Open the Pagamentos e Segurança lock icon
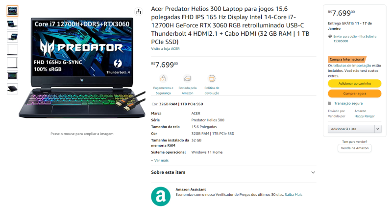The height and width of the screenshot is (208, 392). tap(163, 78)
